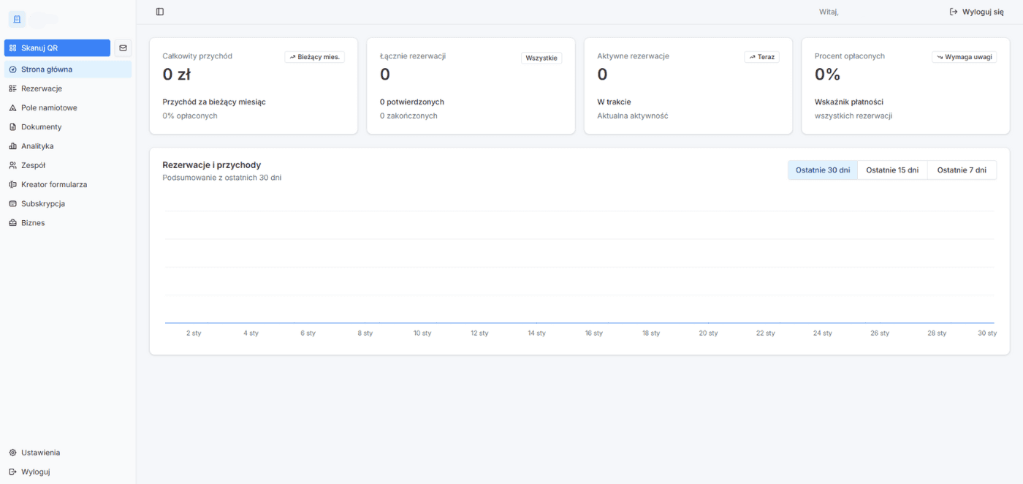Click the Biznes briefcase icon
The width and height of the screenshot is (1023, 484).
(x=13, y=223)
